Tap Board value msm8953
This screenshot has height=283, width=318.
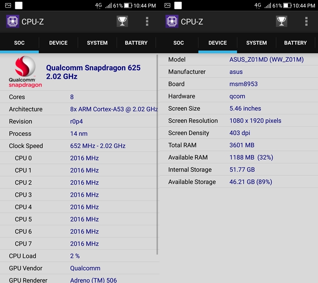tap(243, 84)
